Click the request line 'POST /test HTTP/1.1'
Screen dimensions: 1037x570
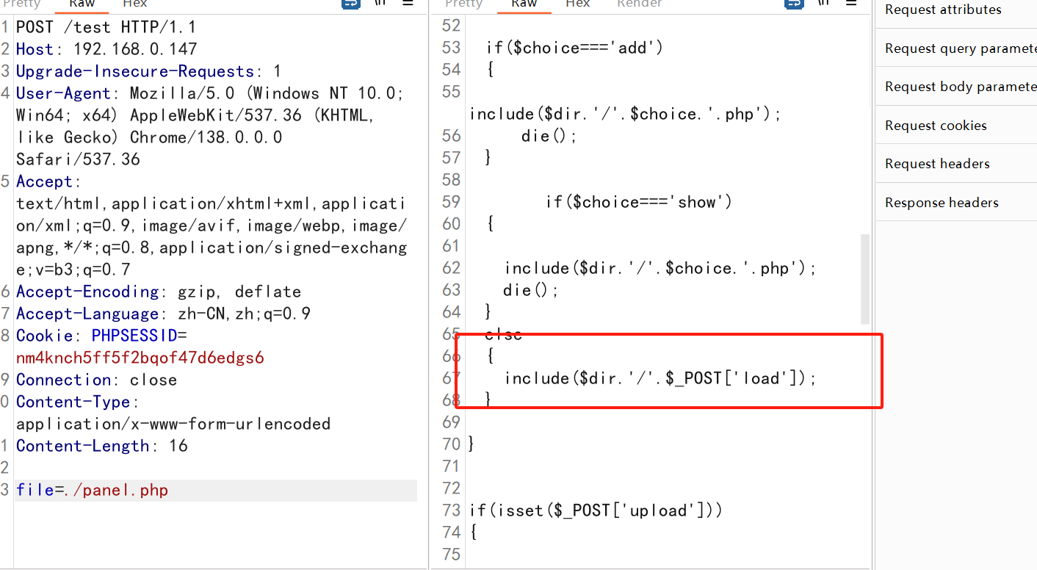click(x=106, y=27)
